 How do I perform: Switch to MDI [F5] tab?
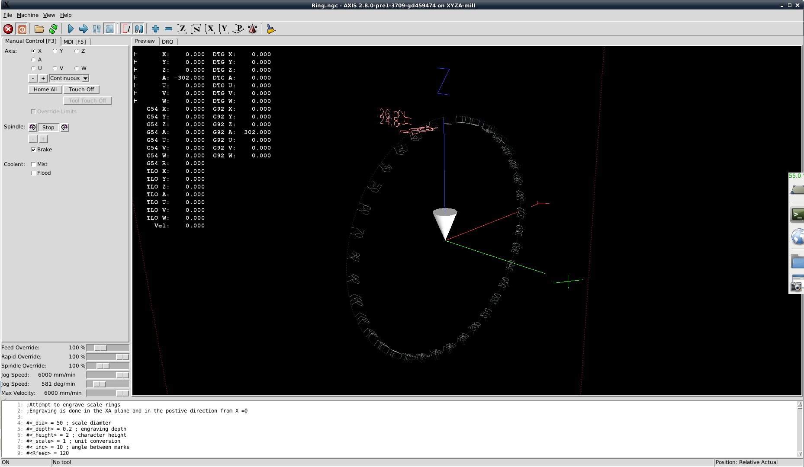click(75, 42)
